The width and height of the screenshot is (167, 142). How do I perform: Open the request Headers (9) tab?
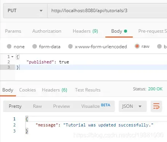click(x=85, y=31)
